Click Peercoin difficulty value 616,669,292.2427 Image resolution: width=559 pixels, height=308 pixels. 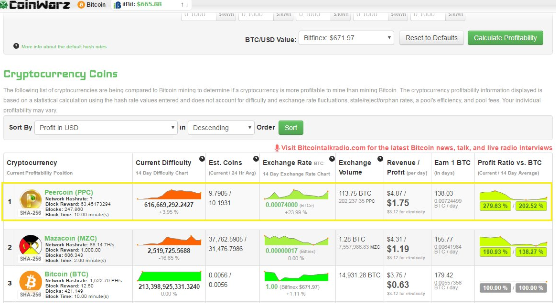coord(169,205)
